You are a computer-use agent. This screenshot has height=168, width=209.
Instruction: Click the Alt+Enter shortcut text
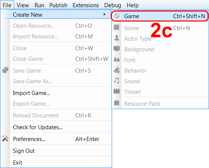click(x=87, y=139)
